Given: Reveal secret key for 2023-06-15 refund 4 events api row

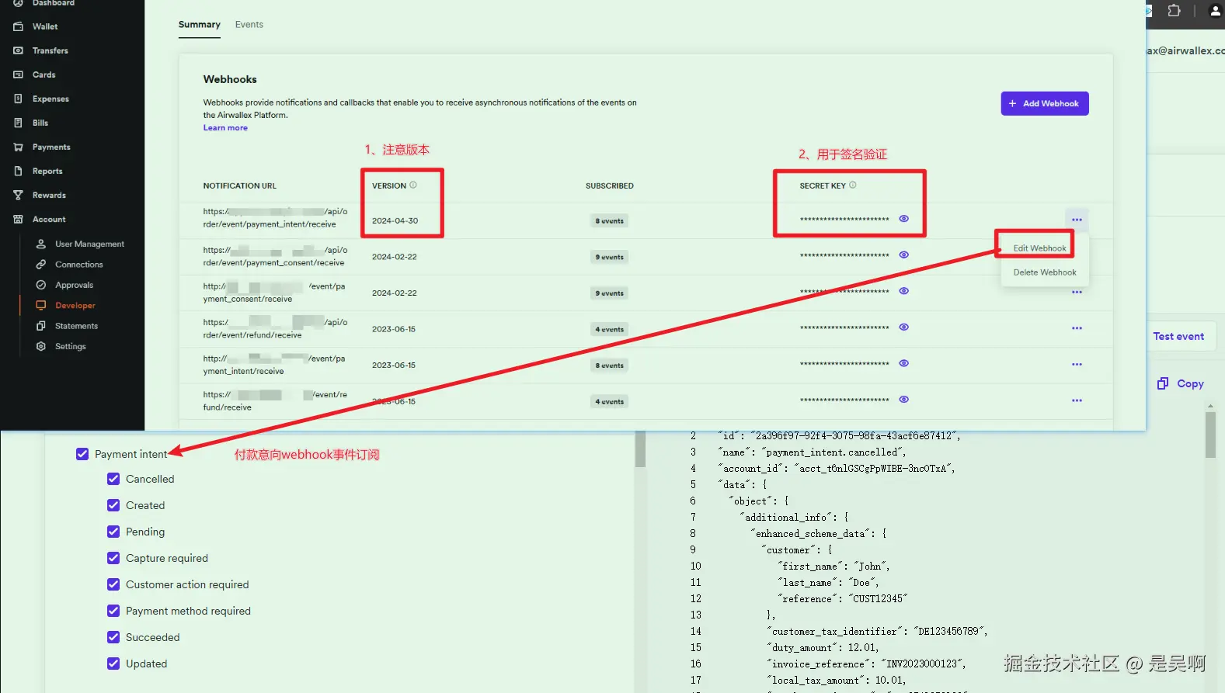Looking at the screenshot, I should click(x=904, y=327).
